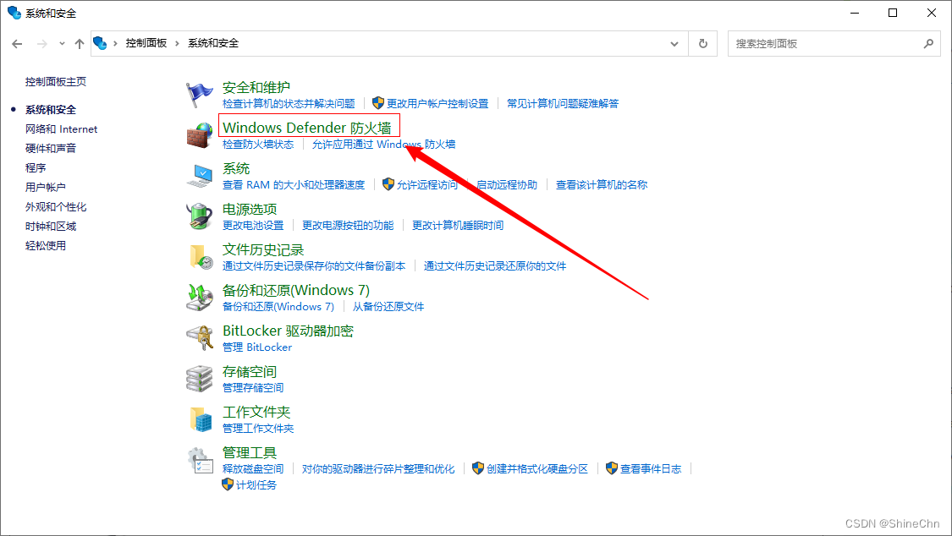
Task: Open 用户帐户 category in sidebar
Action: pyautogui.click(x=46, y=188)
